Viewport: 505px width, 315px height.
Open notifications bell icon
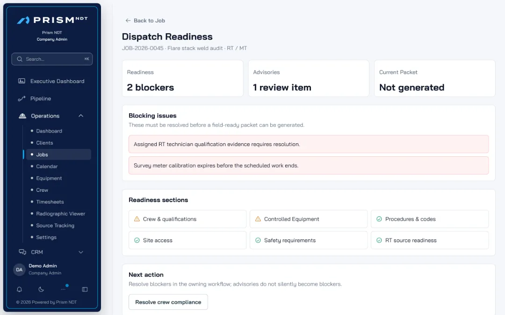coord(19,289)
